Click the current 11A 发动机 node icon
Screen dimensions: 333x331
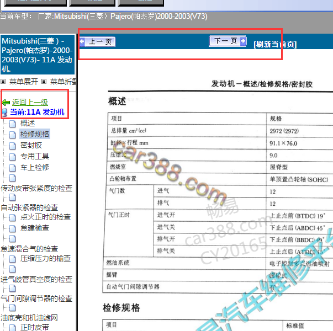5,112
